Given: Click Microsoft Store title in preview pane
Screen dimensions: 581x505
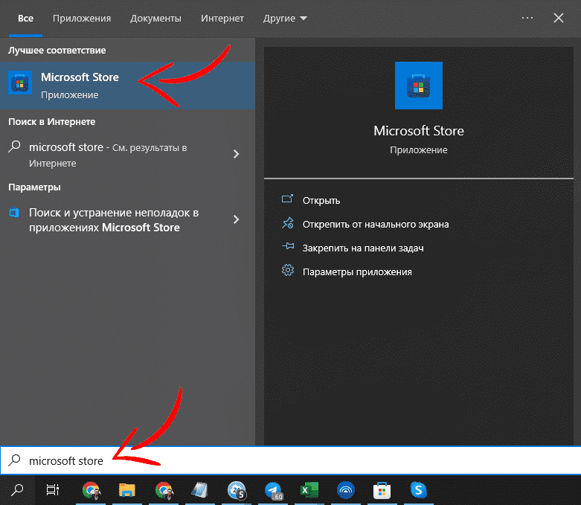Looking at the screenshot, I should (x=418, y=130).
